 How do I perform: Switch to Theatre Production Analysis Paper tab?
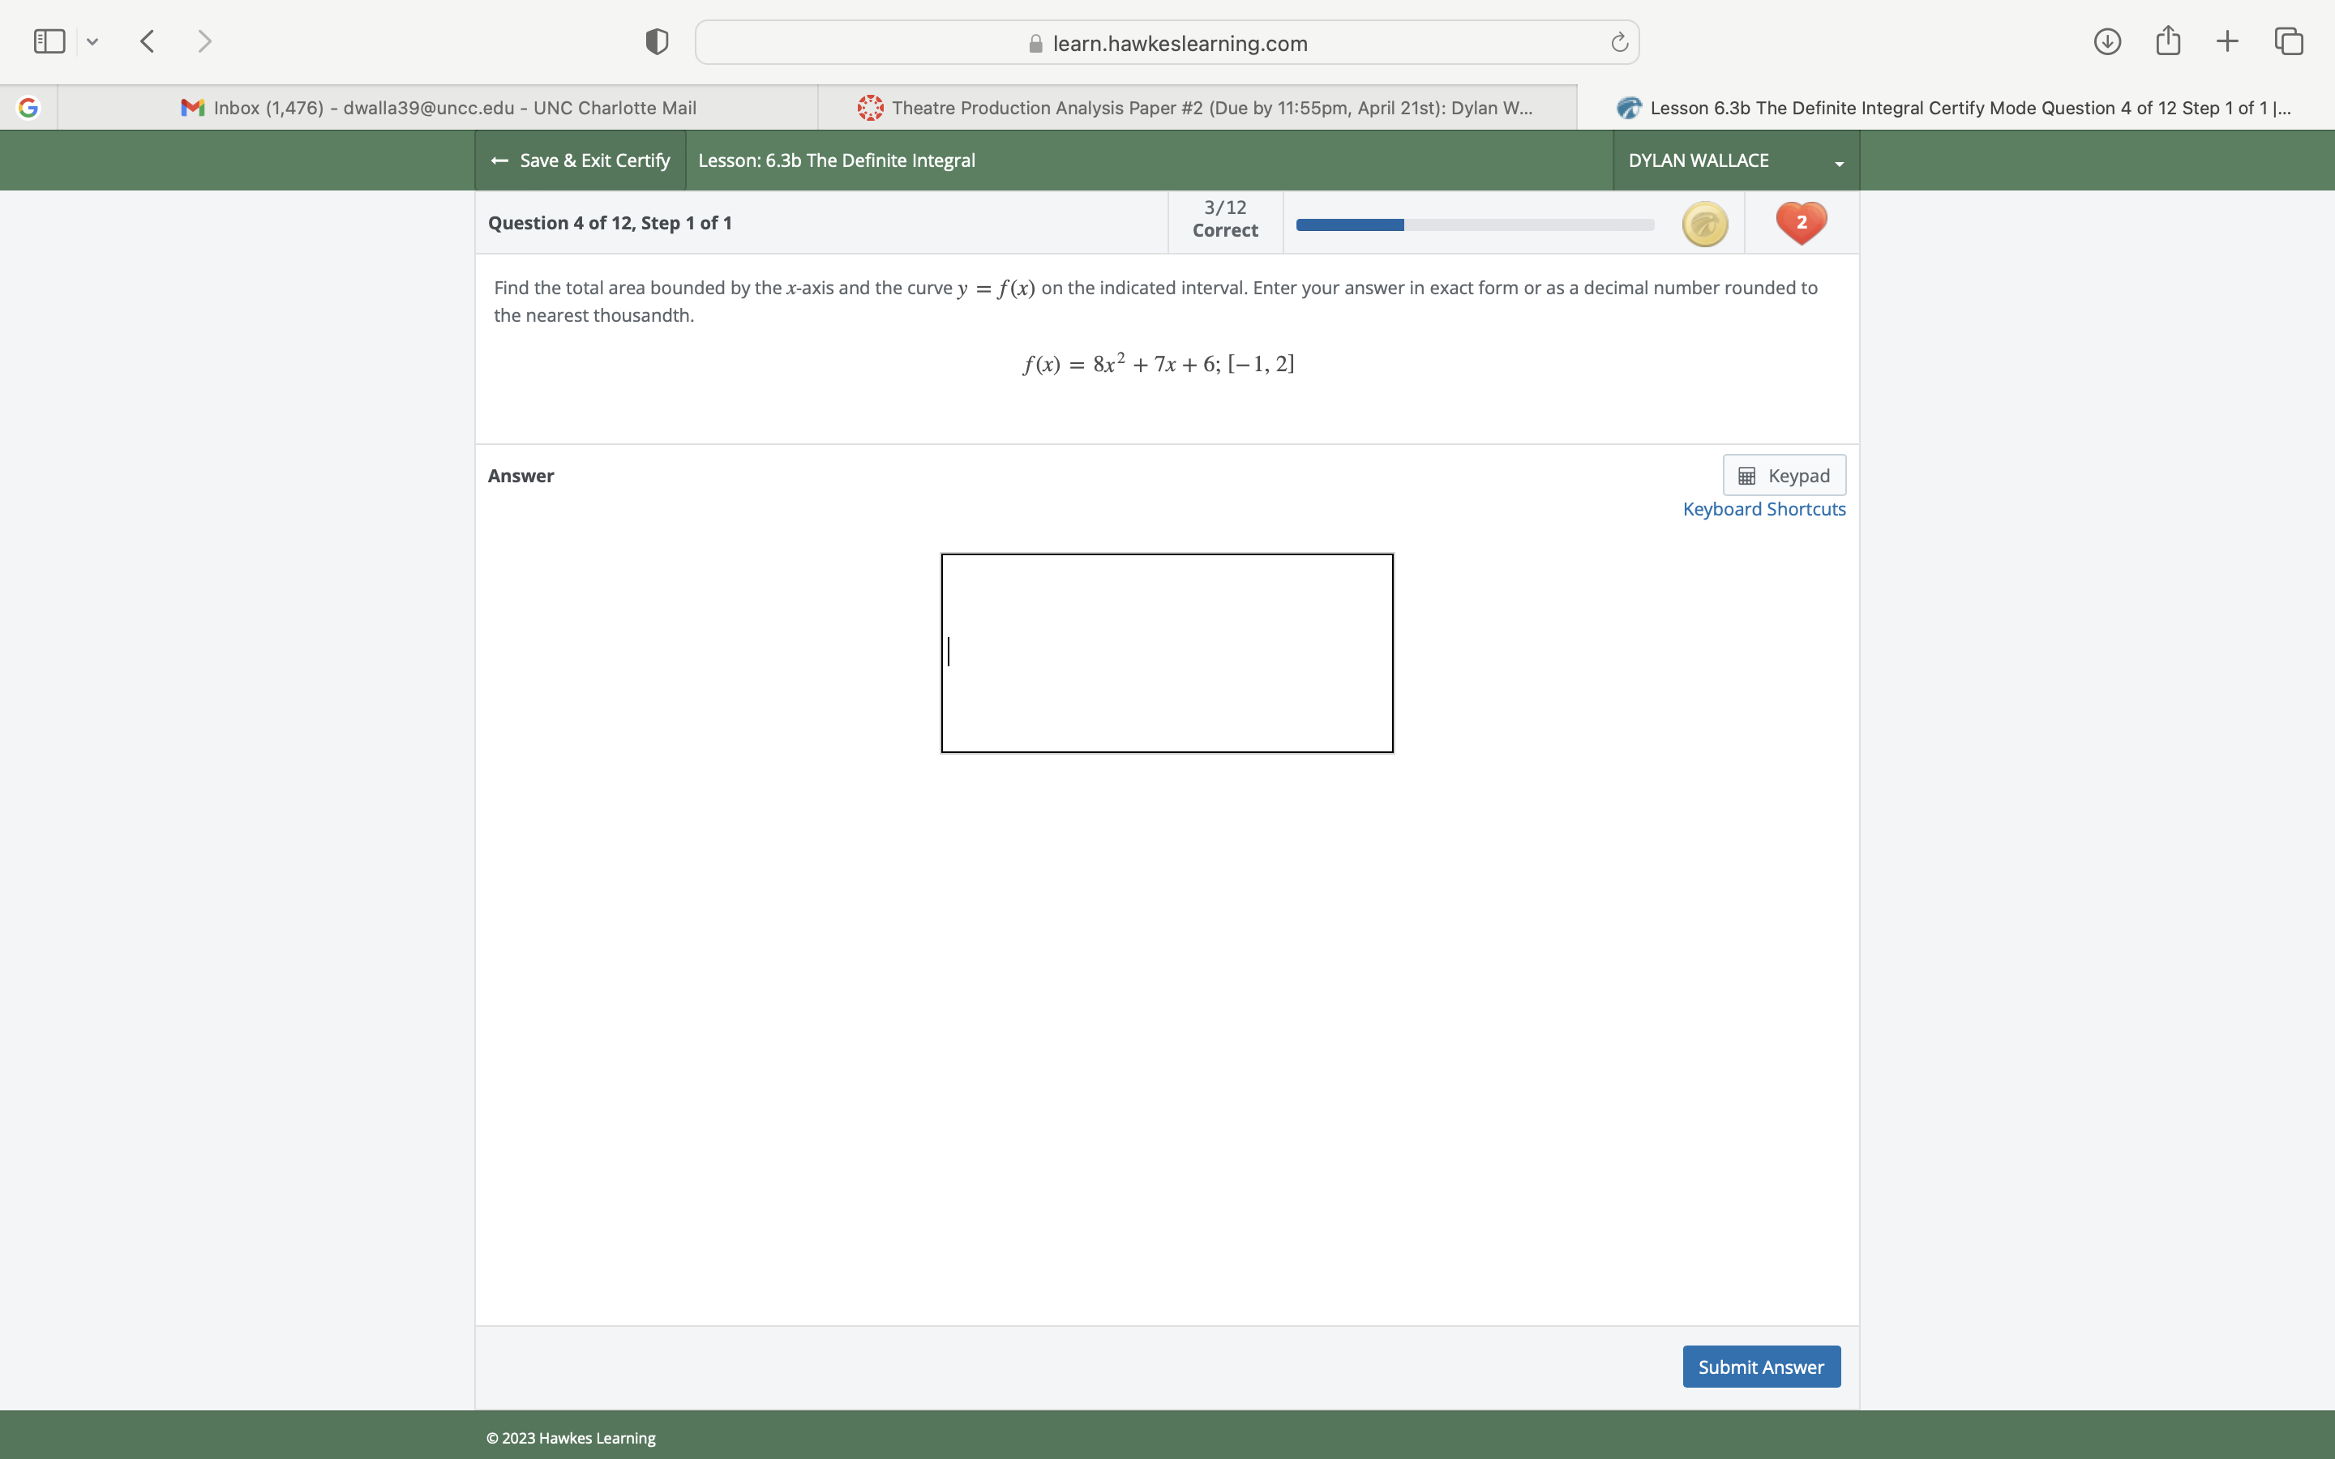tap(1197, 108)
